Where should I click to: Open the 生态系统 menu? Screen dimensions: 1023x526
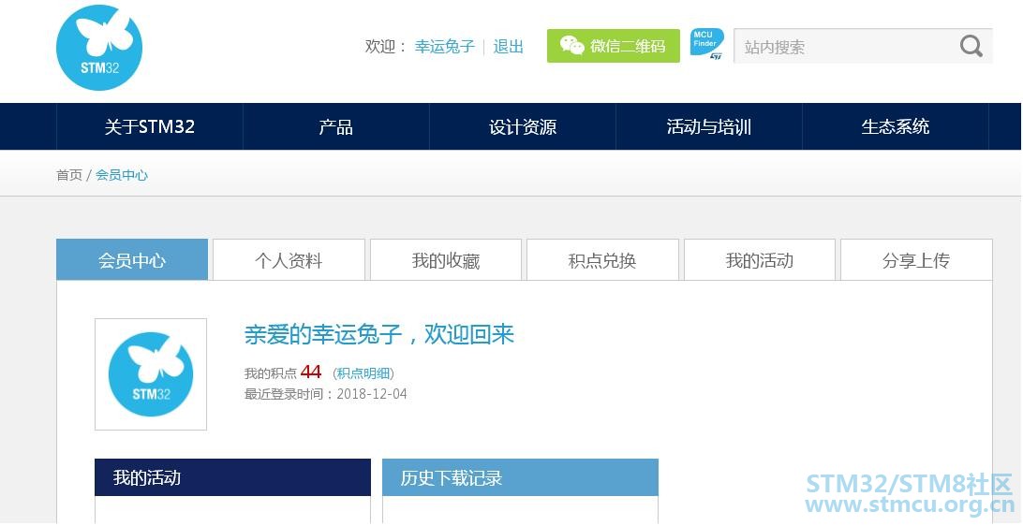click(896, 126)
